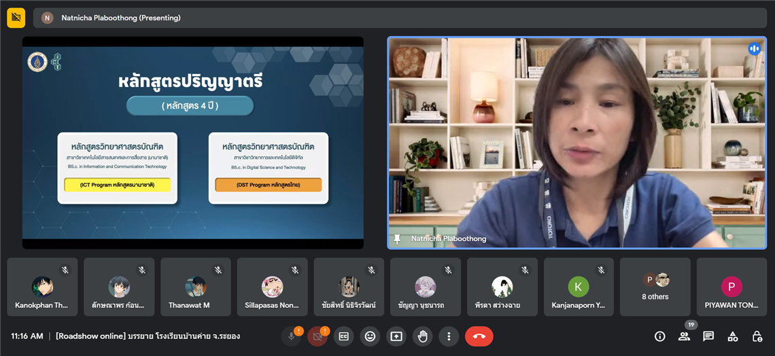Click the pin icon beside Natnicha Plaboothong's name

397,239
